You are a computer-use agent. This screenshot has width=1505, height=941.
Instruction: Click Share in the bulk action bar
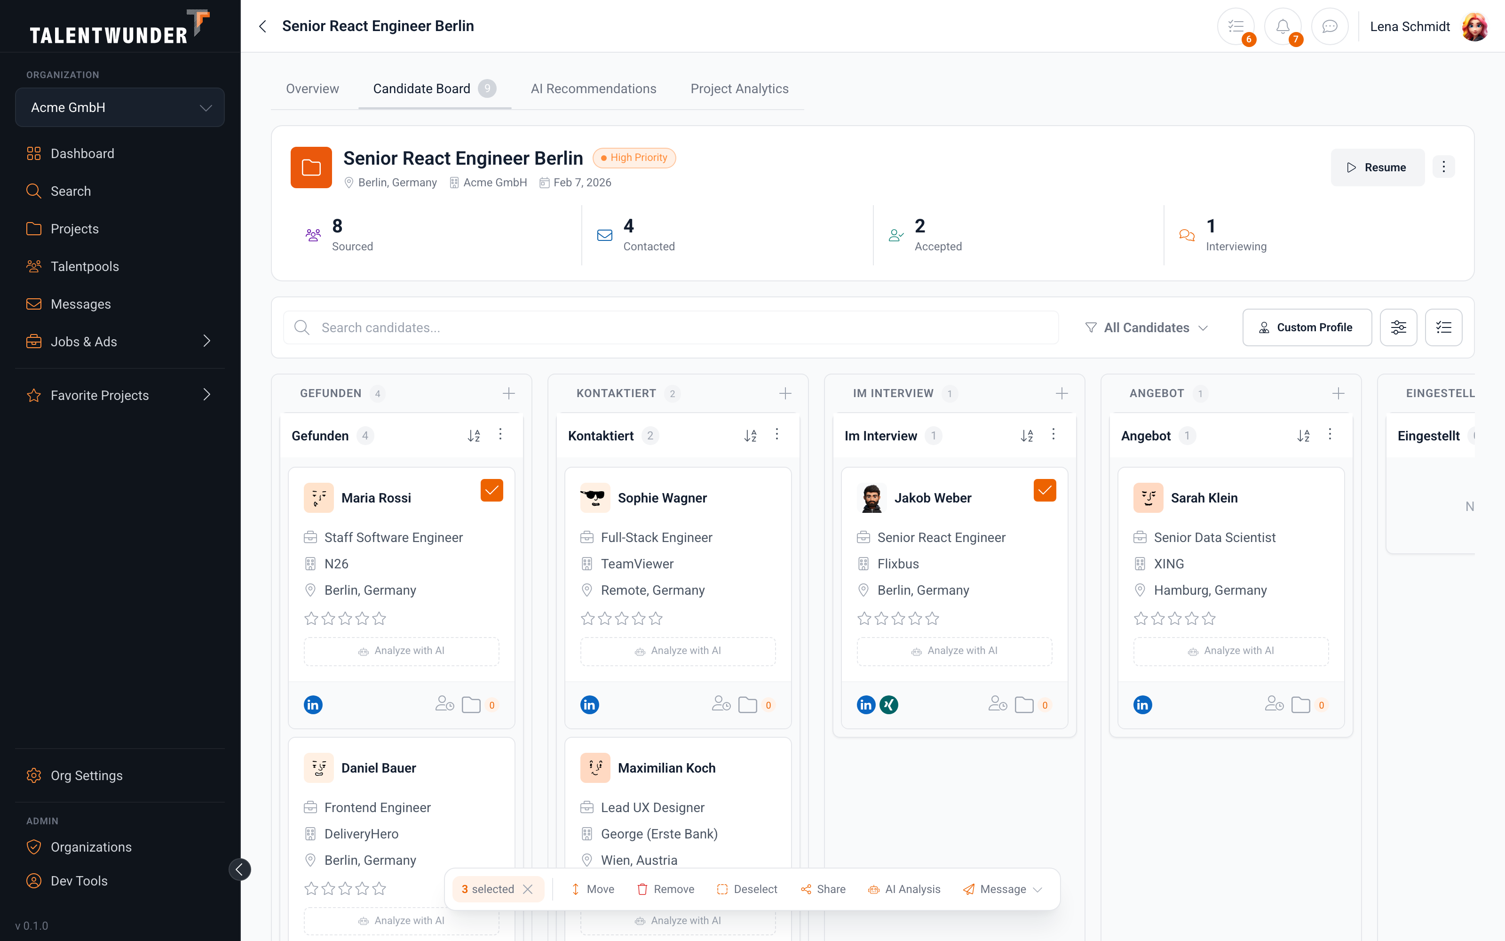823,889
